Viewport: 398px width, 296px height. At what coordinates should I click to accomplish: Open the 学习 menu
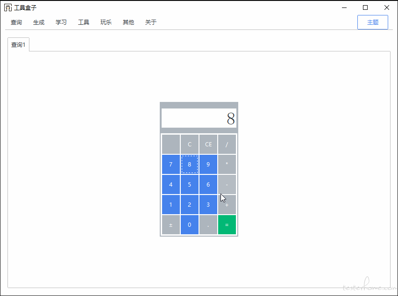61,22
